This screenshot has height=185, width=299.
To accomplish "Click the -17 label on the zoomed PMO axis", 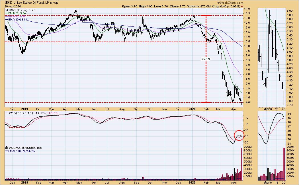I will tap(289, 127).
